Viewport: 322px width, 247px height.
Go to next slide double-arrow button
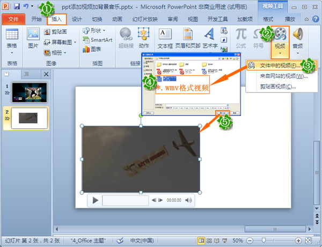point(317,222)
